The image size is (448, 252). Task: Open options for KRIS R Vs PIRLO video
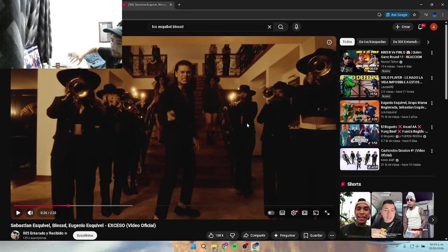tap(432, 53)
